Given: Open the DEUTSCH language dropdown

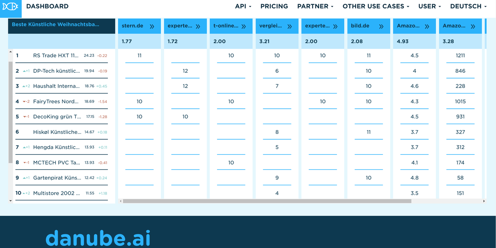Looking at the screenshot, I should coord(468,6).
